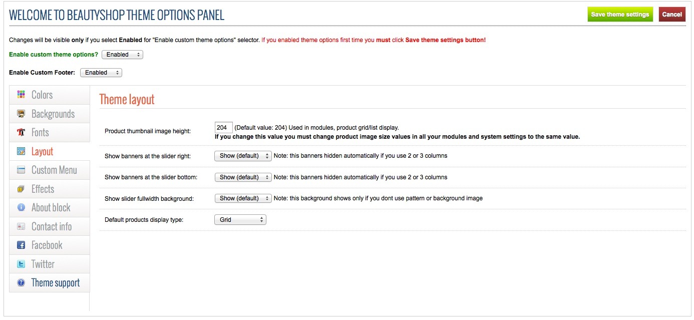Open the Enable custom theme options dropdown

[x=122, y=55]
